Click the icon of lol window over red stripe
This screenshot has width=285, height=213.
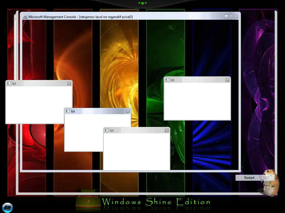coord(9,83)
